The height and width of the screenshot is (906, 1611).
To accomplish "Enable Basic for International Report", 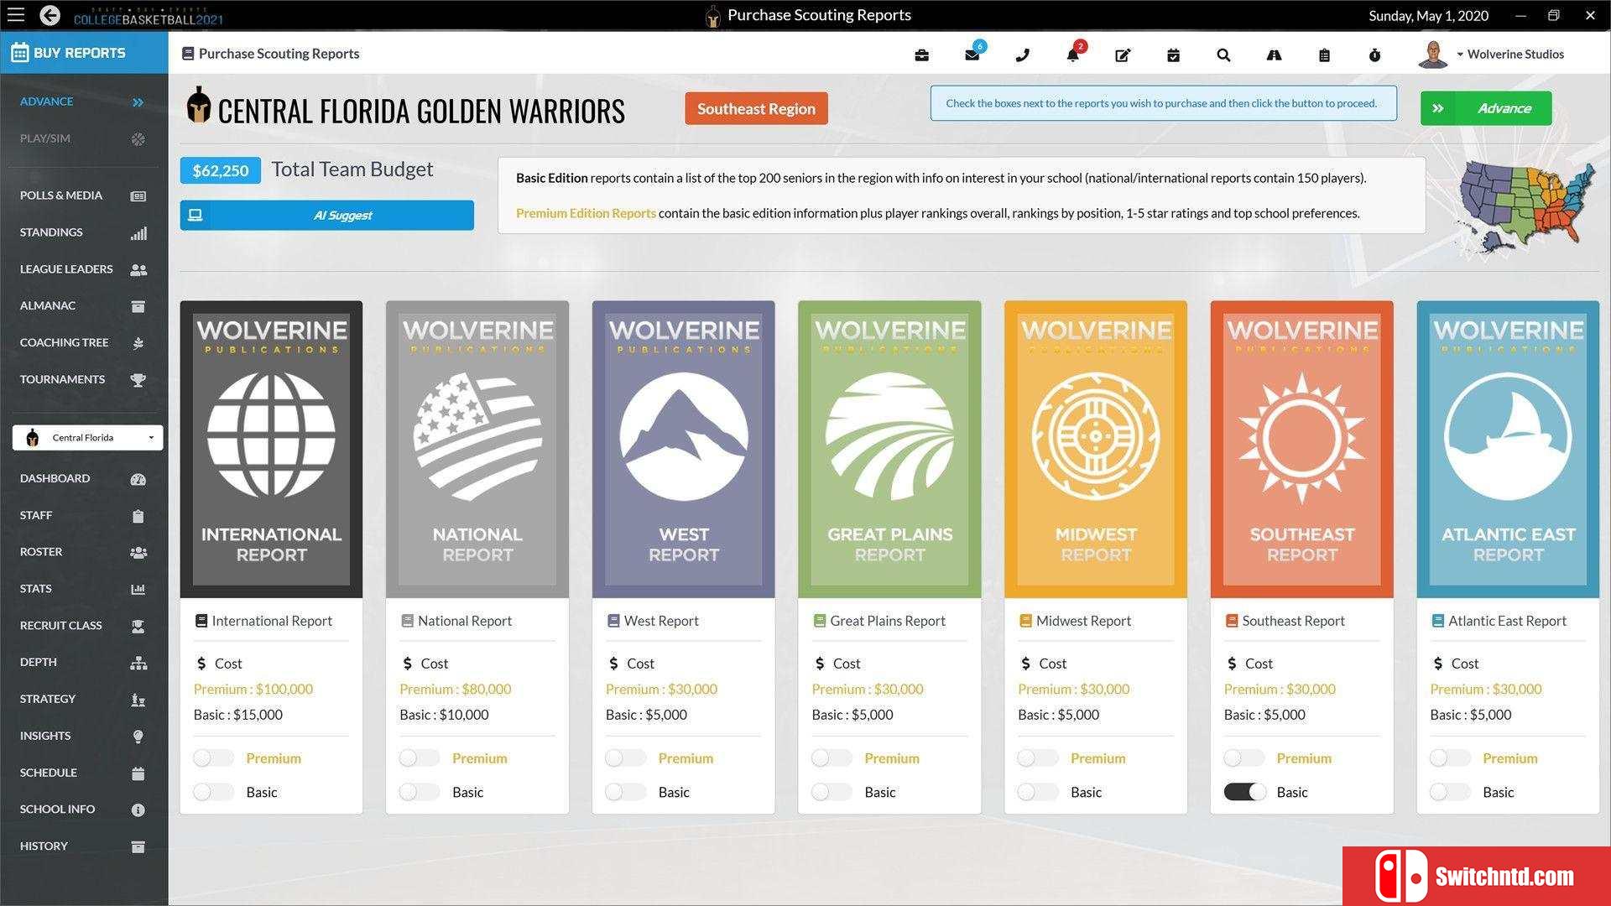I will coord(213,792).
